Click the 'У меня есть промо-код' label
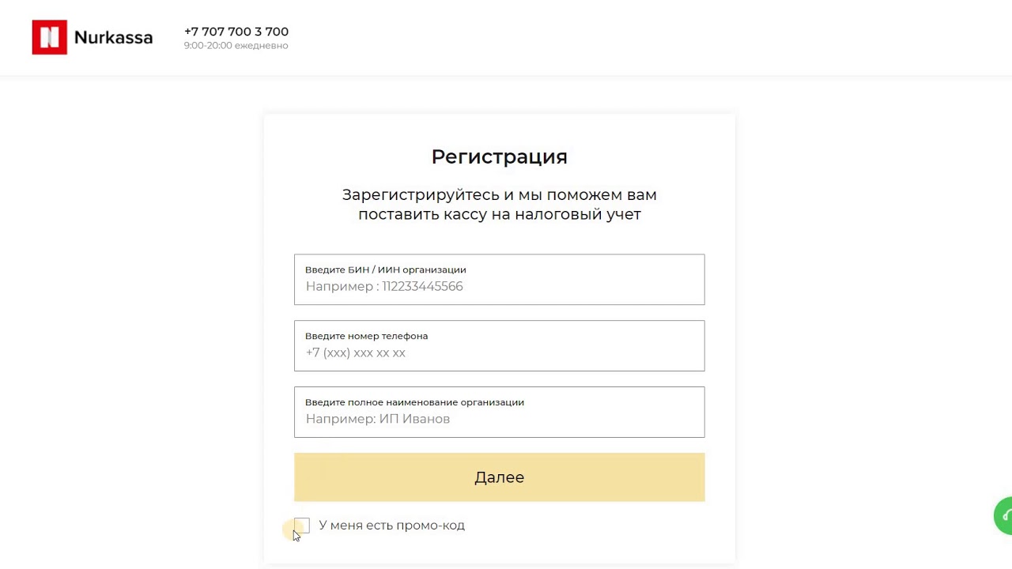 pyautogui.click(x=391, y=526)
